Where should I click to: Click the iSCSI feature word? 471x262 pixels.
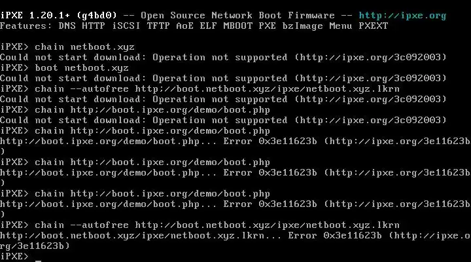126,26
